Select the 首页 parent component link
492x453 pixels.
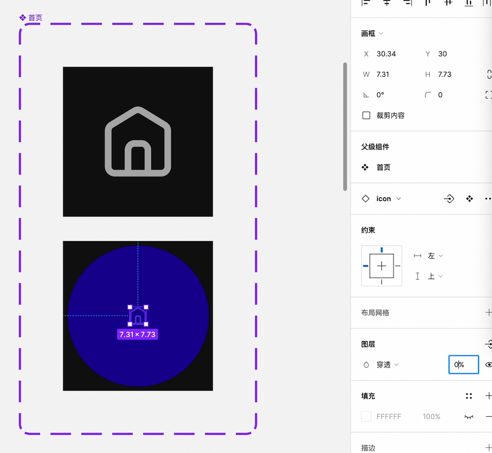[383, 167]
